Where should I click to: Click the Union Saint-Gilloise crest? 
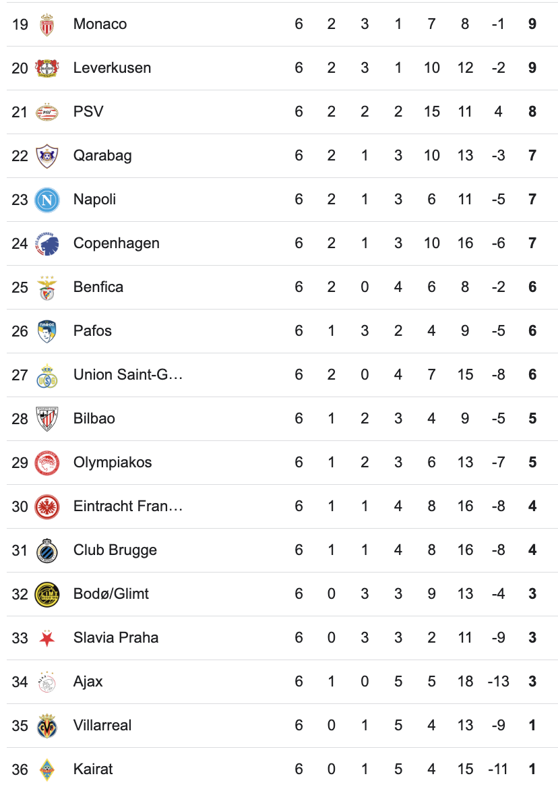point(46,375)
